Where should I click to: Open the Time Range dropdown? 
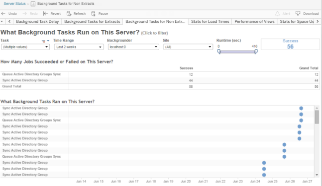point(79,47)
